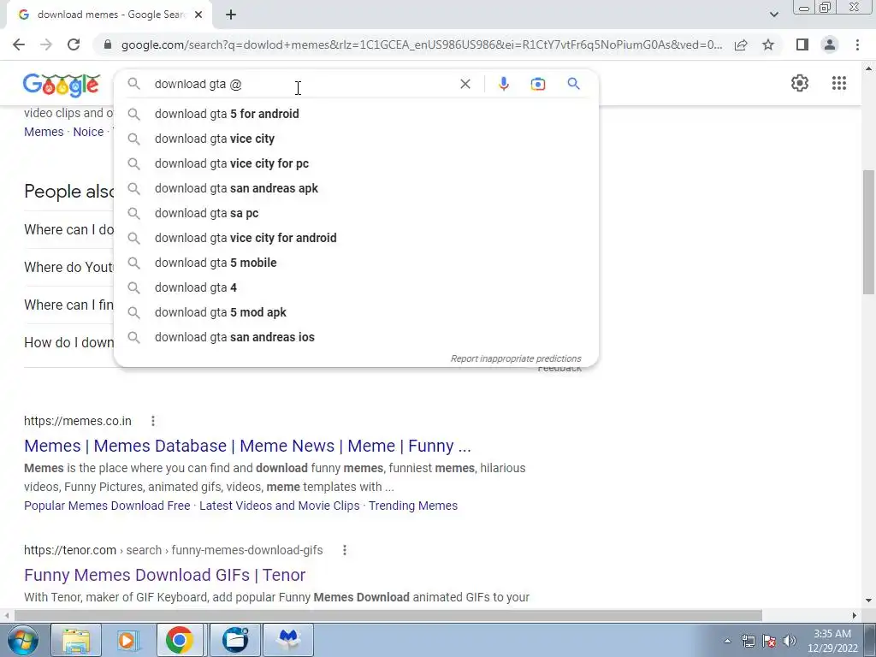Click the site lock icon

click(108, 44)
